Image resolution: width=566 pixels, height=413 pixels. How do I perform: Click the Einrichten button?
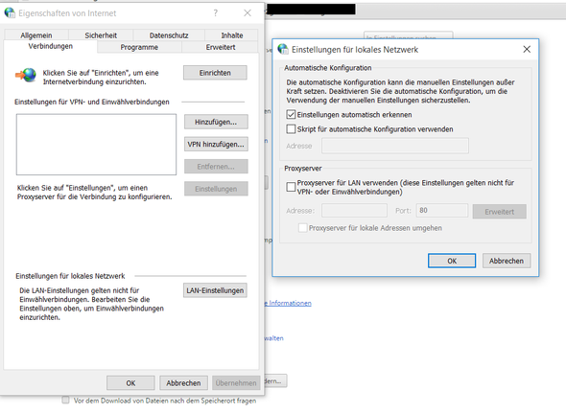tap(215, 73)
